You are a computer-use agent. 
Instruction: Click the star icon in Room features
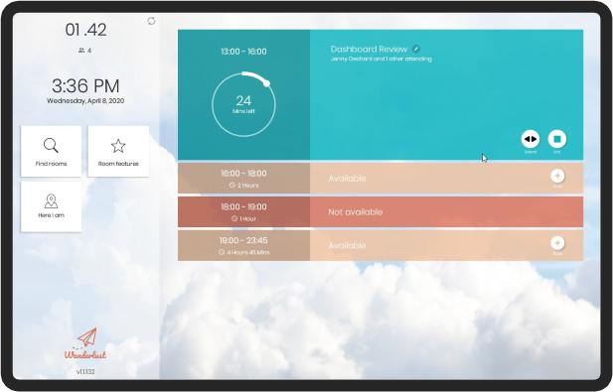(x=118, y=146)
